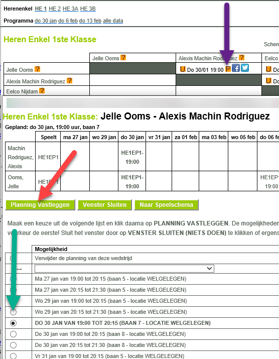The width and height of the screenshot is (279, 359).
Task: Choose Do 30 jan 20:15 baan 8 radio
Action: pyautogui.click(x=13, y=345)
